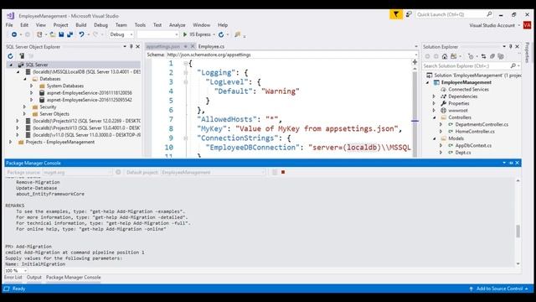Click the editor split plus icon

[x=415, y=62]
